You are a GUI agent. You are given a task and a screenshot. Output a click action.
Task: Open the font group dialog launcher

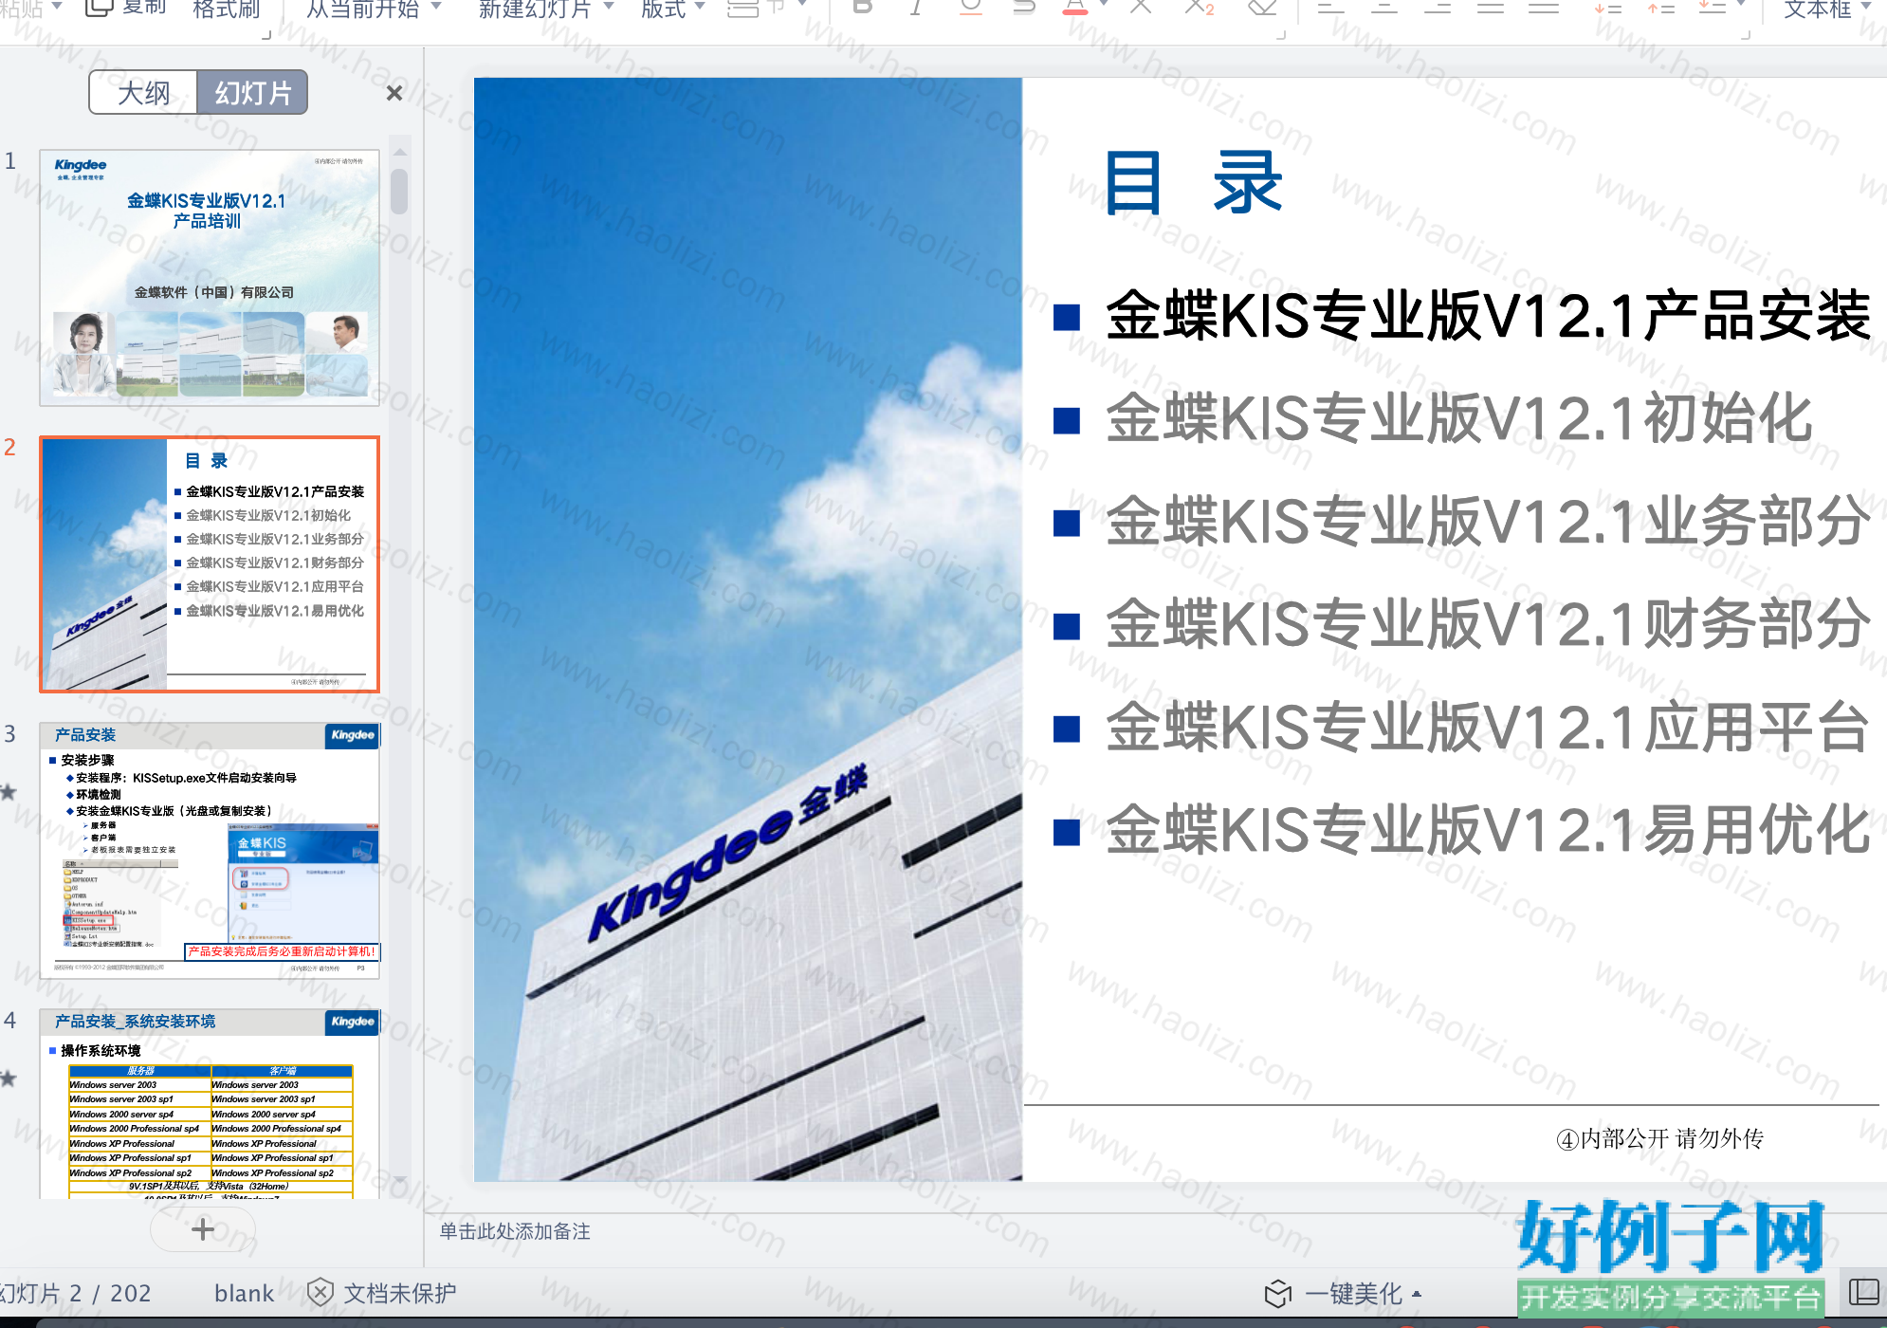tap(1281, 34)
